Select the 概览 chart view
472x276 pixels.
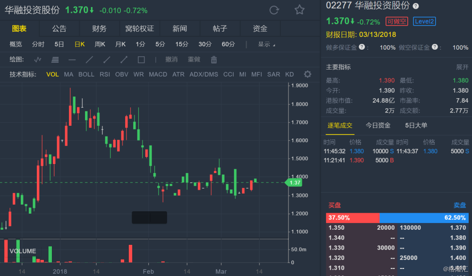(x=16, y=44)
